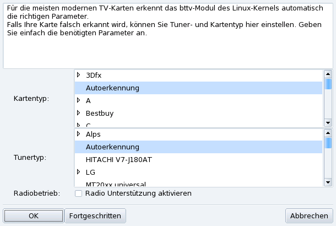
Task: Choose the HITACHI V7-J180AT tuner
Action: coord(118,160)
